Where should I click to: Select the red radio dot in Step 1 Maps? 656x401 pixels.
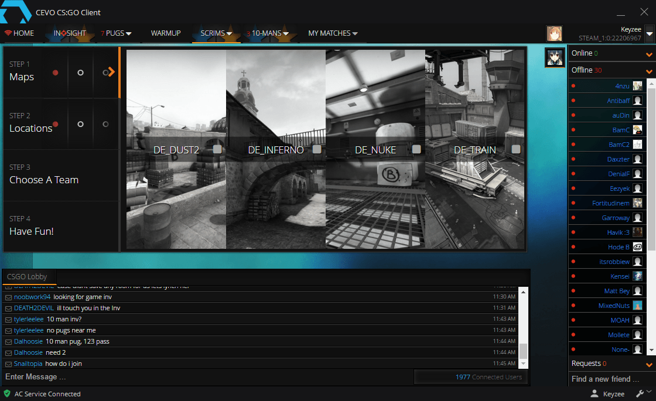click(55, 73)
